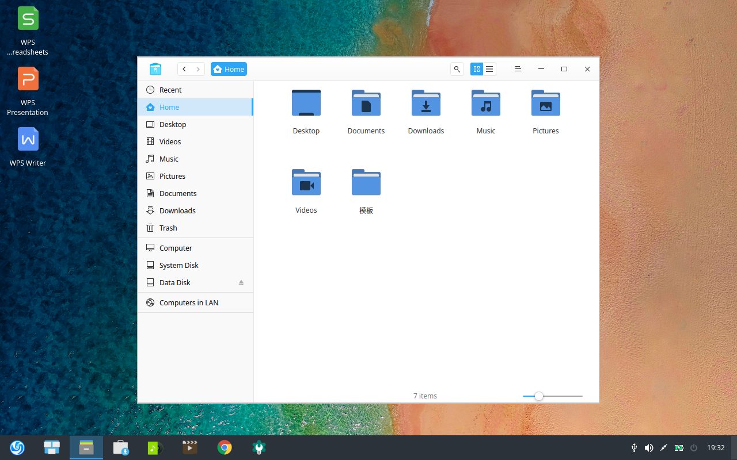Open Computers in LAN
The height and width of the screenshot is (460, 737).
point(188,302)
